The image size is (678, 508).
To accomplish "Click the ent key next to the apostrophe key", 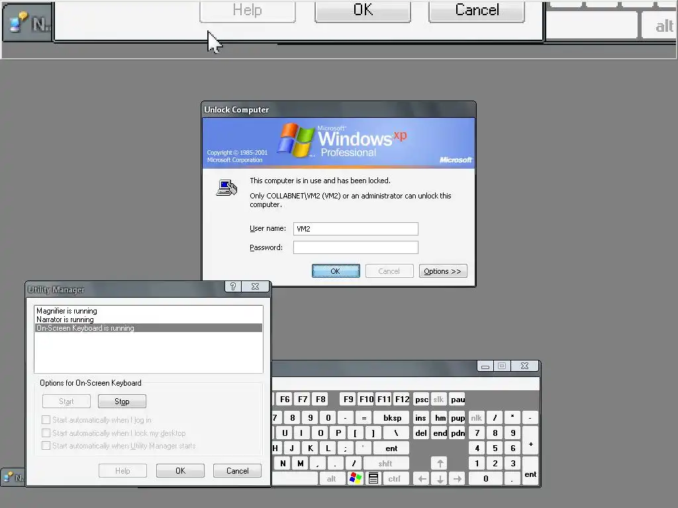I will tap(391, 448).
